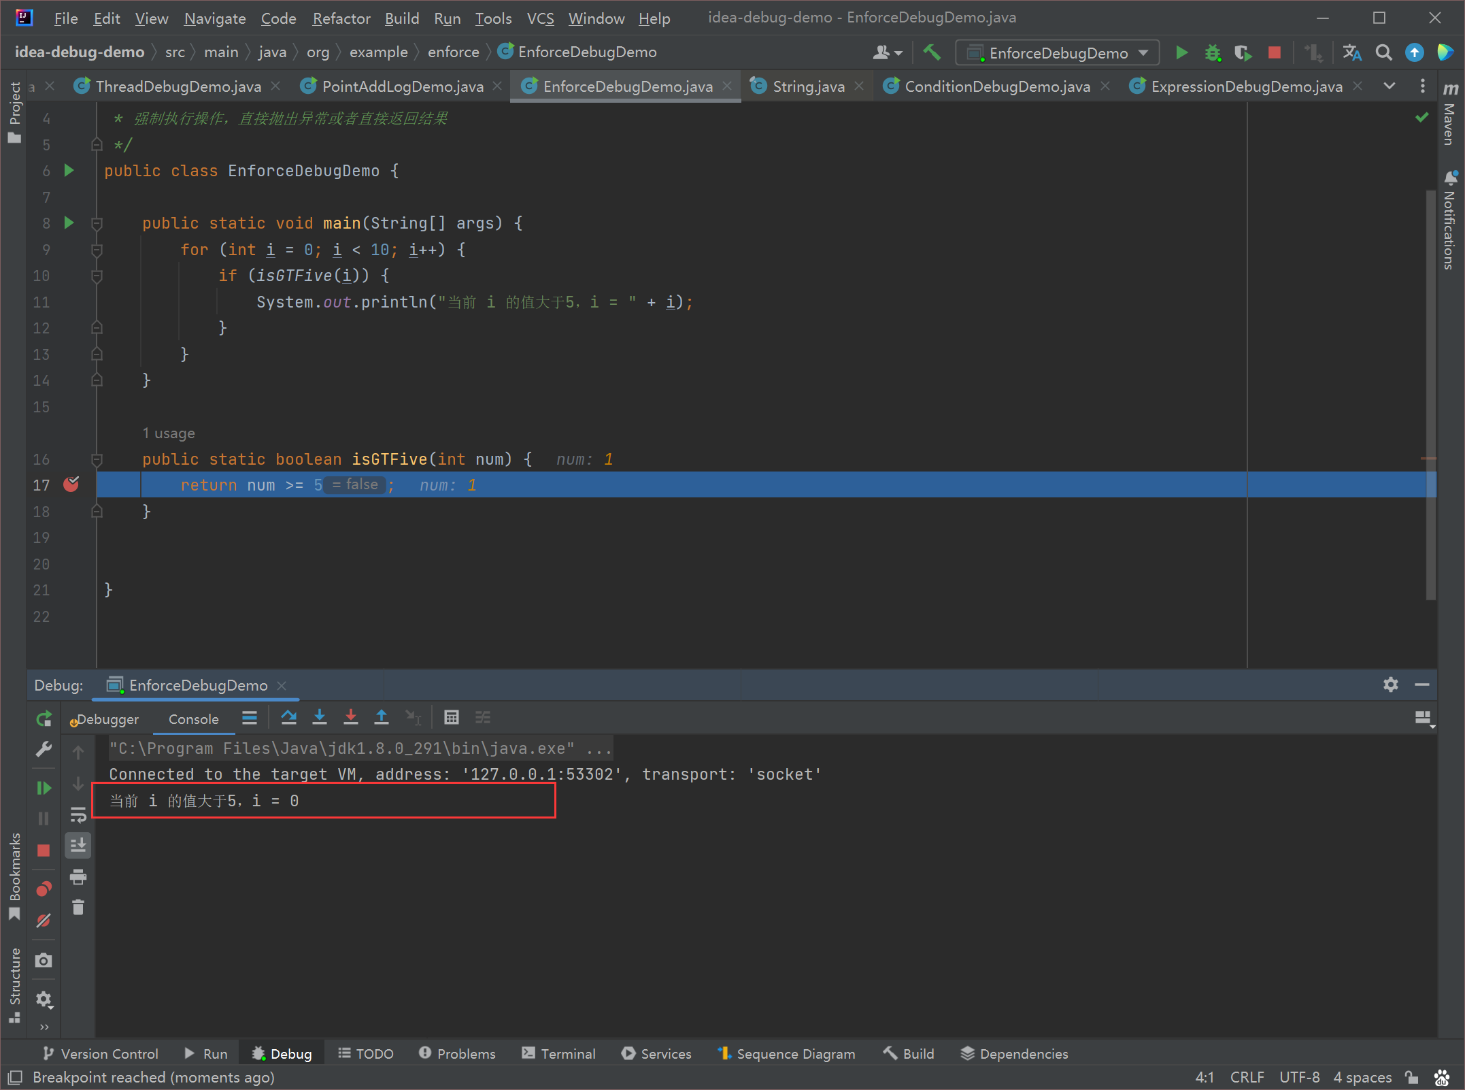
Task: Open EnforceDebugDemo run configuration dropdown
Action: point(1058,52)
